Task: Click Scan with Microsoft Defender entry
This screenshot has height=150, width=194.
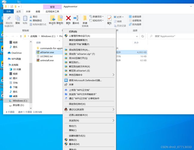Action: click(89, 80)
